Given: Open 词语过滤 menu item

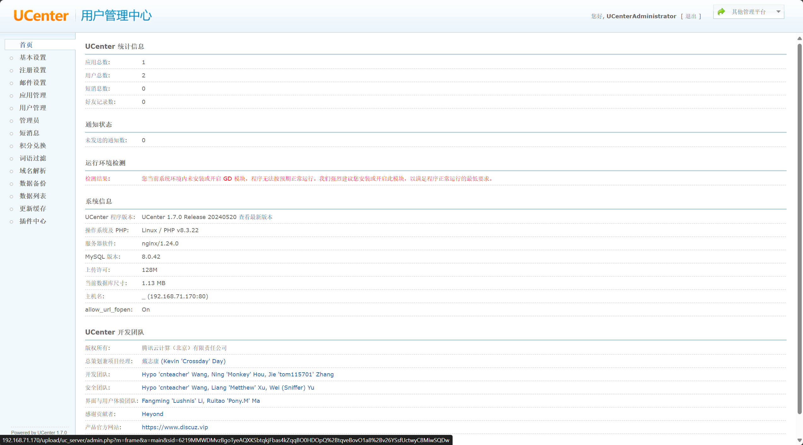Looking at the screenshot, I should coord(33,158).
